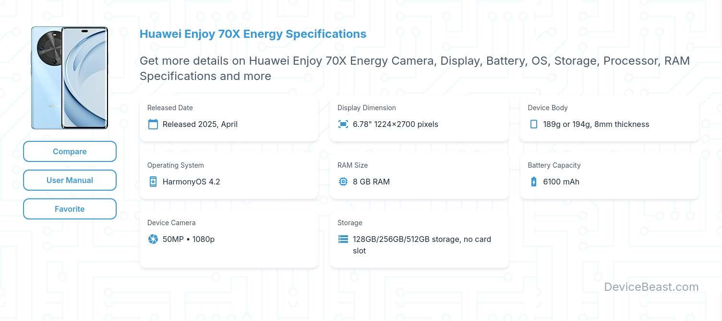Open the User Manual
Screen dimensions: 722x321
pos(70,180)
